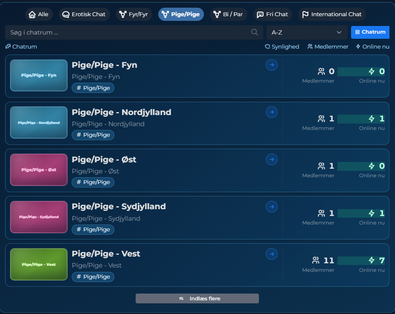Select the Medlemmer people icon in the header
The image size is (395, 314).
coord(309,46)
